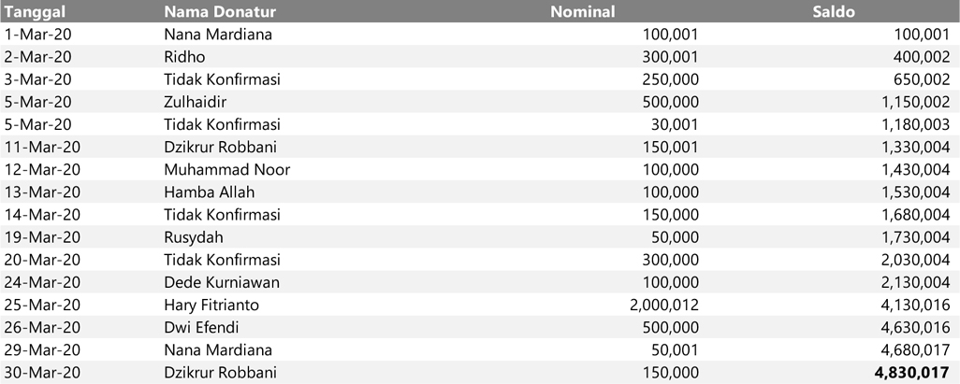960x384 pixels.
Task: Select the Zulhaidir donor cell
Action: coord(196,102)
